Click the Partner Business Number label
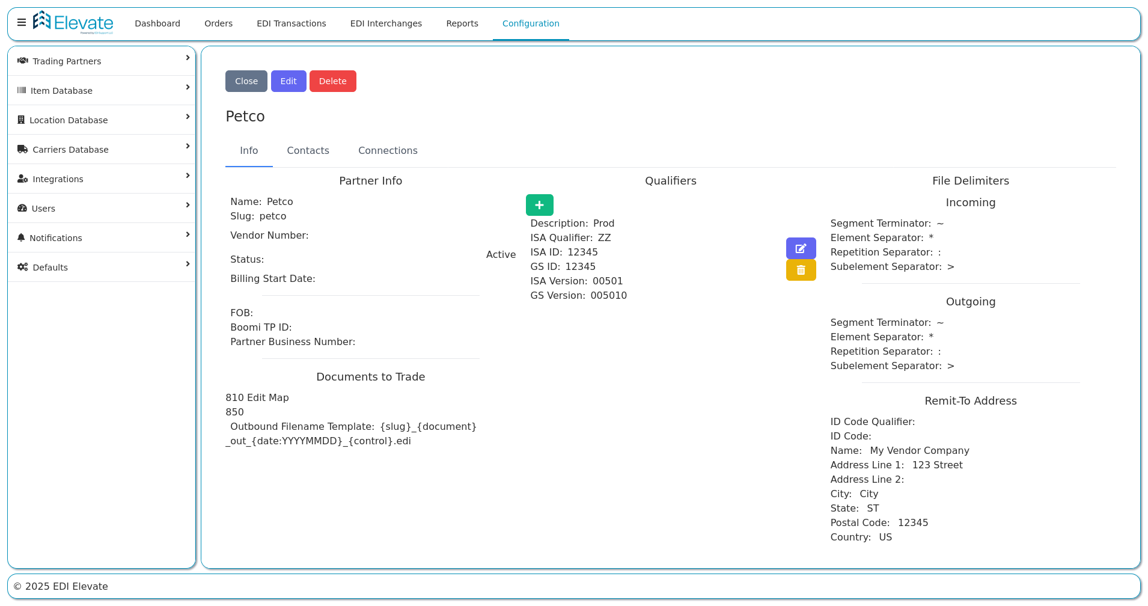This screenshot has height=606, width=1148. (x=293, y=341)
